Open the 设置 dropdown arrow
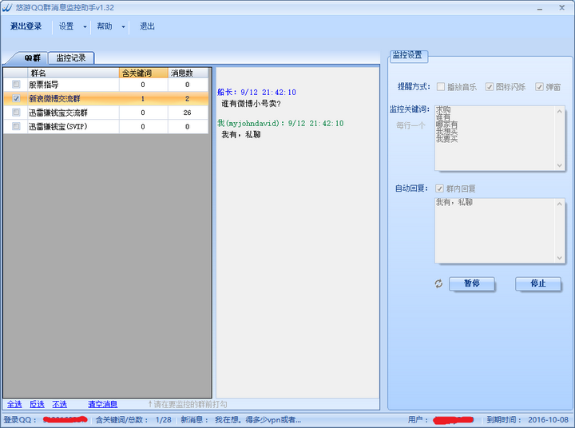 point(85,27)
